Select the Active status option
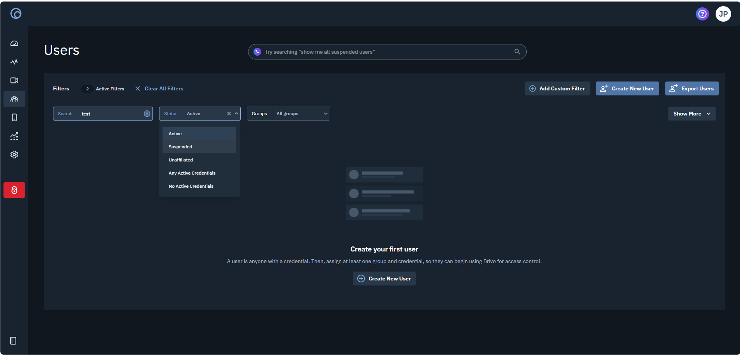740x355 pixels. (199, 134)
